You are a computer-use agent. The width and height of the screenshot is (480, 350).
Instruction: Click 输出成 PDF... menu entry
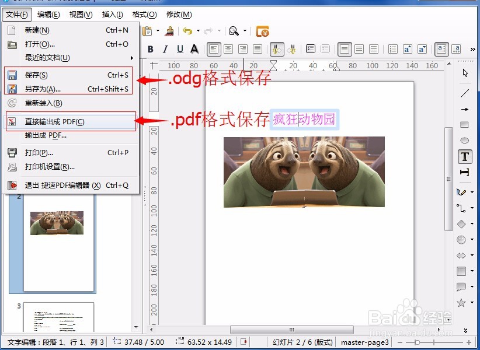[x=71, y=135]
